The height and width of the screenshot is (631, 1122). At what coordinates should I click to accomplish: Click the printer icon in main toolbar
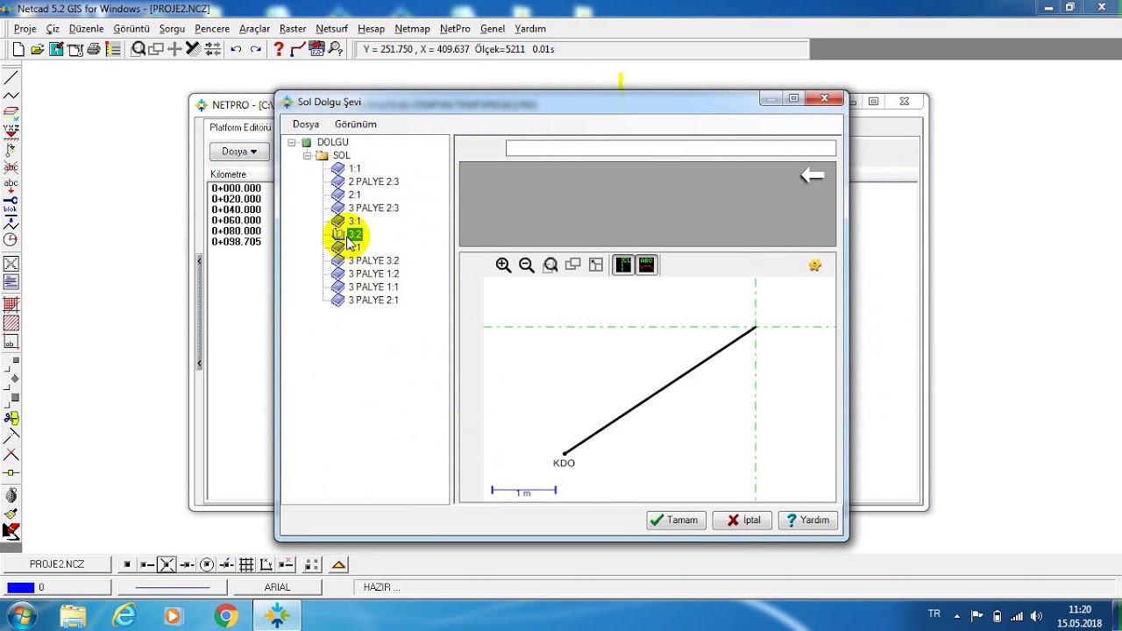[x=94, y=49]
